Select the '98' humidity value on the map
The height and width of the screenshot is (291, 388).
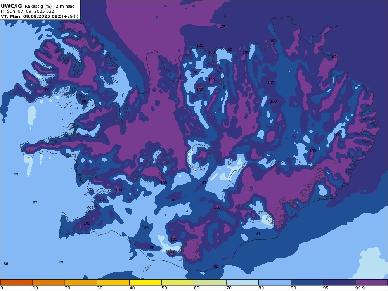152,248
